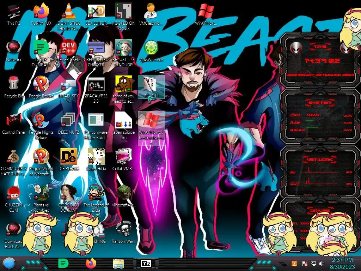Open Action Center flag tray icon

(305, 263)
